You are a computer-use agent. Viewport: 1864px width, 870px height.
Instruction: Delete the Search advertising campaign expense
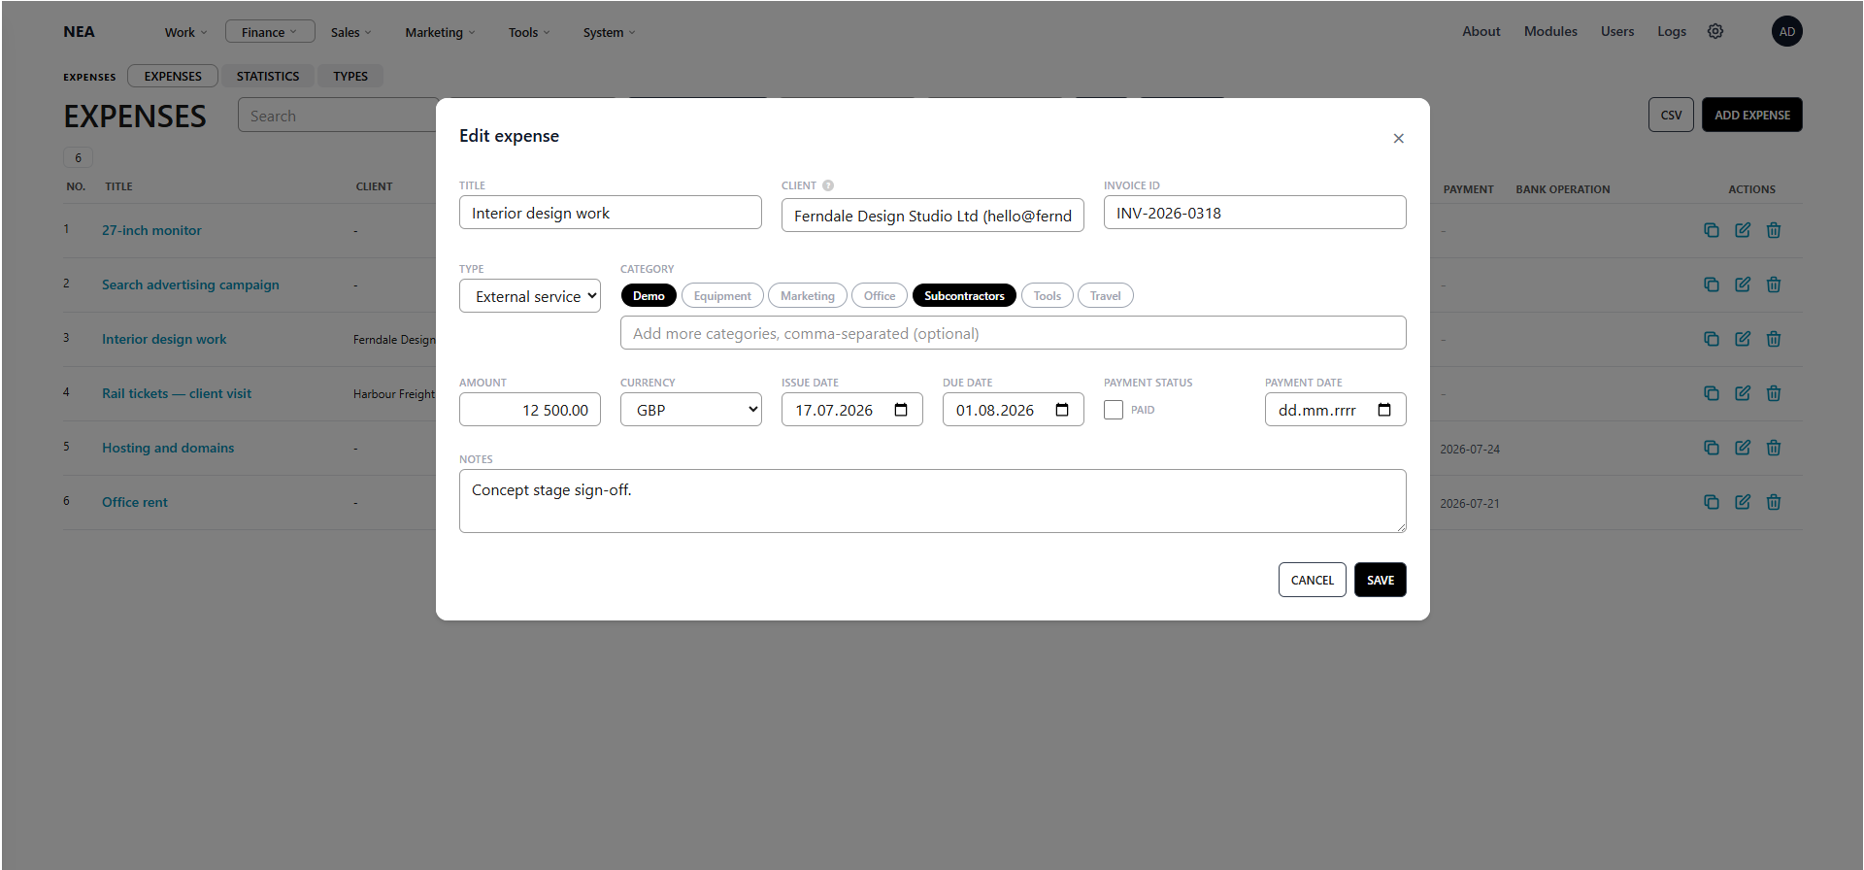(x=1774, y=284)
